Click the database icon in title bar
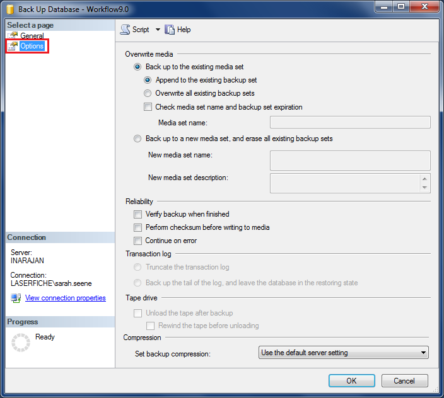Viewport: 444px width, 398px height. pyautogui.click(x=9, y=9)
